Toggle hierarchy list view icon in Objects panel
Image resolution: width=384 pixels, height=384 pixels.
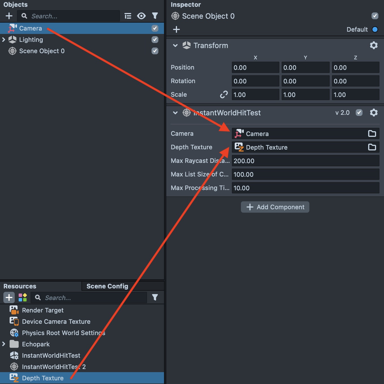pyautogui.click(x=128, y=16)
